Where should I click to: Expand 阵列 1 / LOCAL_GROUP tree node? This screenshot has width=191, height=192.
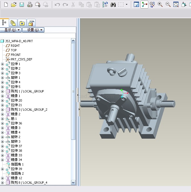(3, 91)
